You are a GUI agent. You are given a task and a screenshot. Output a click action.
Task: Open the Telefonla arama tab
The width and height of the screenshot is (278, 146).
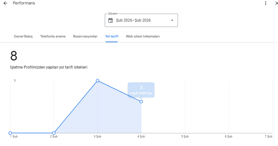(53, 36)
